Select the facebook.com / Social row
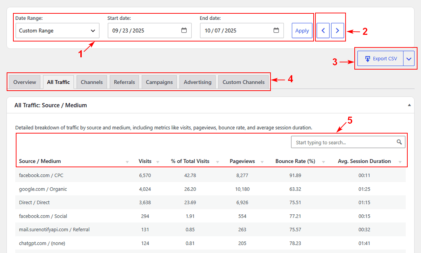The image size is (421, 253). pyautogui.click(x=210, y=216)
